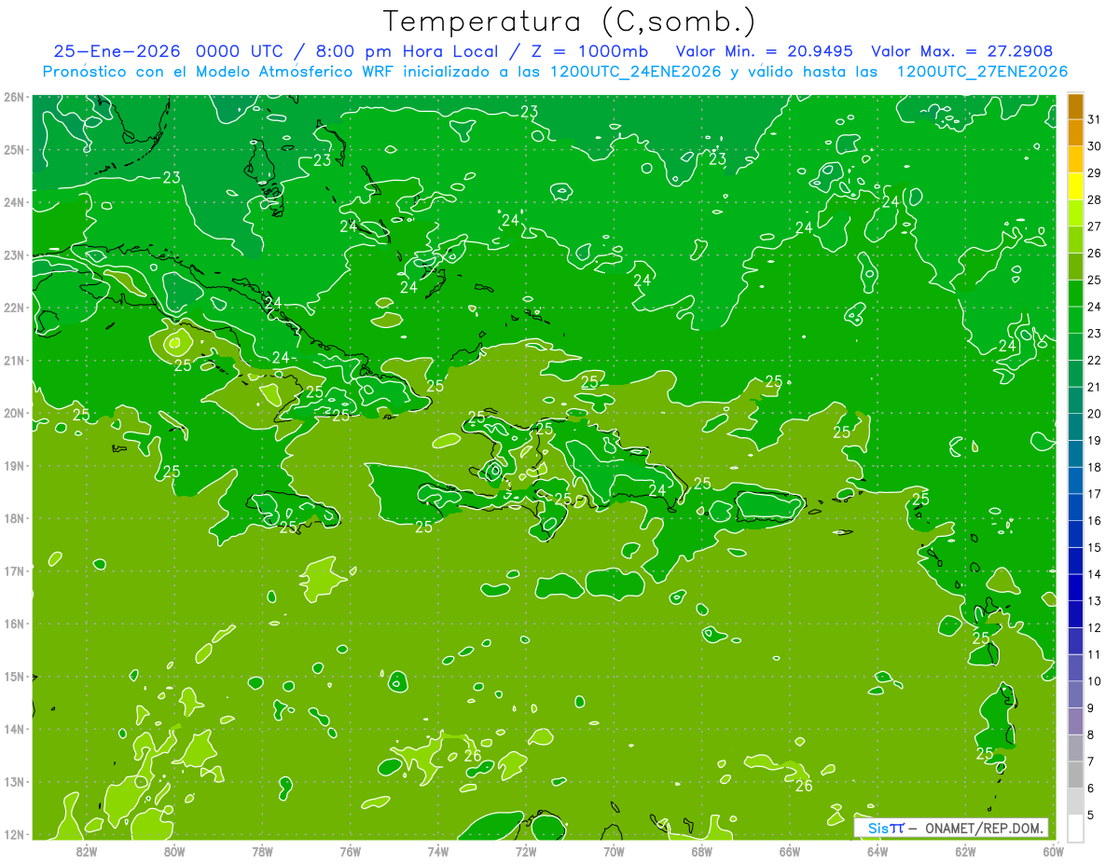Click the "66W" longitude axis label
This screenshot has width=1119, height=864.
(790, 850)
